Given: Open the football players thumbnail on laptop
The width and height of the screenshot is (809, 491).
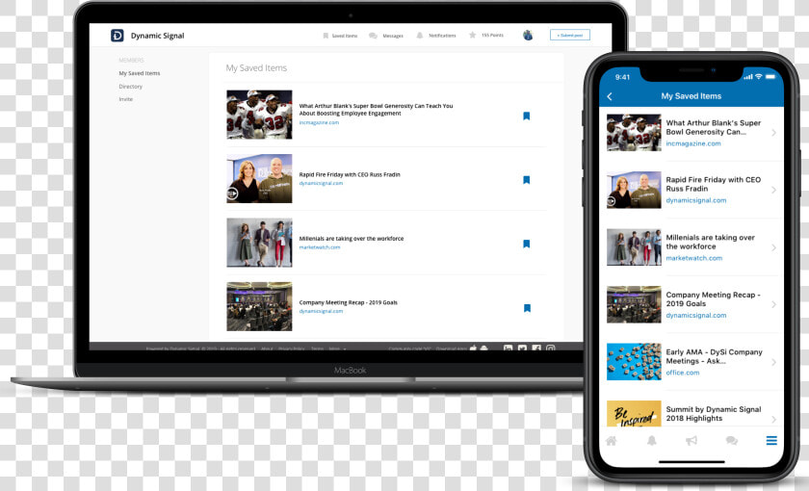Looking at the screenshot, I should point(259,115).
